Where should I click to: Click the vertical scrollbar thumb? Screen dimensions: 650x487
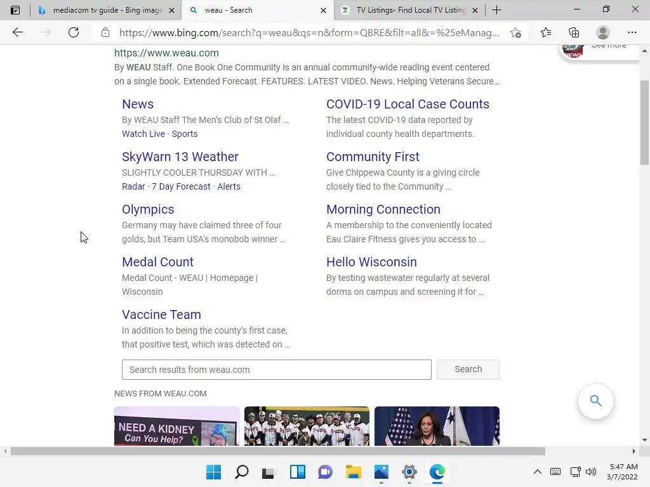pos(644,123)
